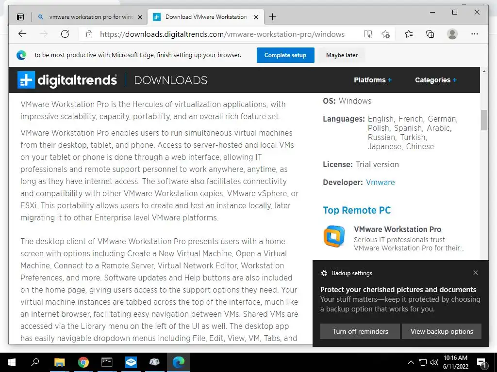Screen dimensions: 497x372
Task: Select the Download VMware Workstation tab
Action: 206,17
